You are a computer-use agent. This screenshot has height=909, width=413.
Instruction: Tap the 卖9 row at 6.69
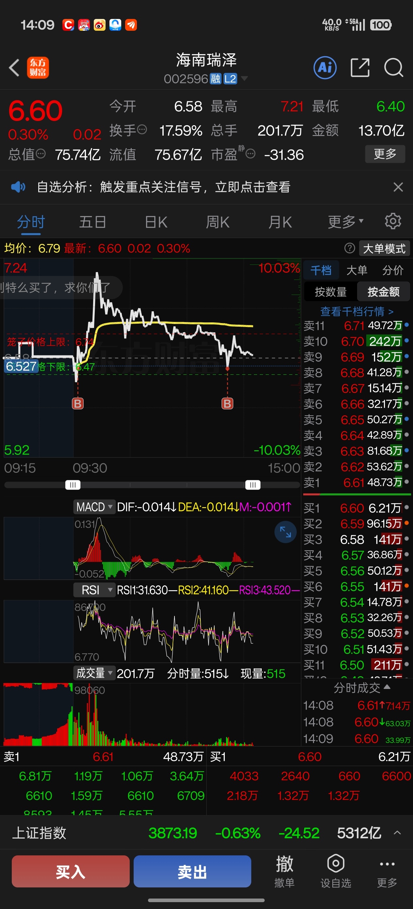[x=356, y=357]
